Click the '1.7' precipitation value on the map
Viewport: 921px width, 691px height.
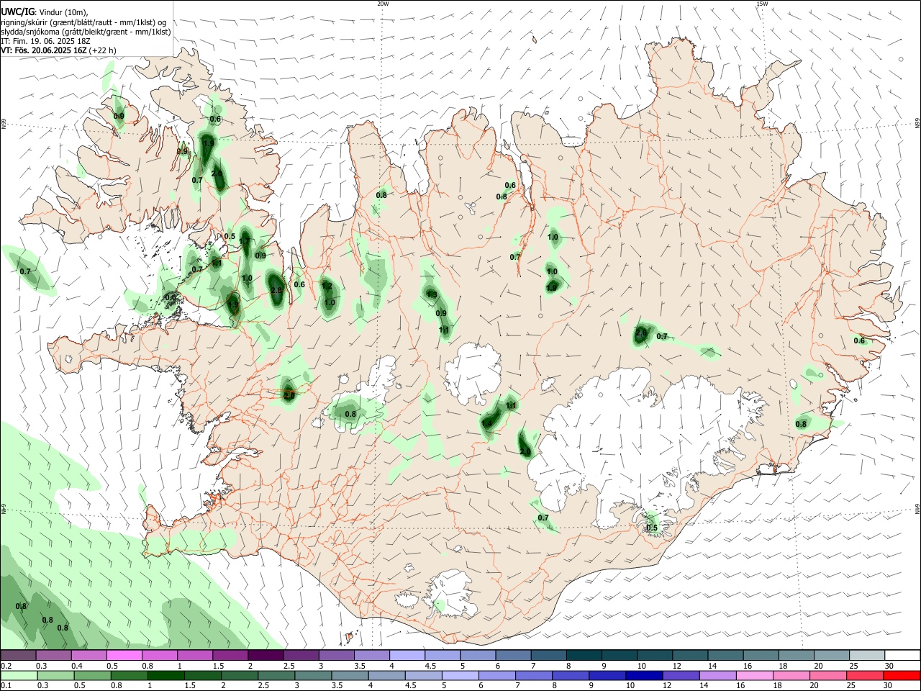click(x=245, y=242)
